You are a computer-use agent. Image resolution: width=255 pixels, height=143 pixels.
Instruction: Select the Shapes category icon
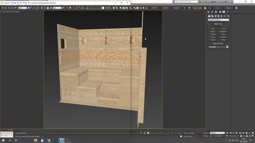(x=212, y=16)
